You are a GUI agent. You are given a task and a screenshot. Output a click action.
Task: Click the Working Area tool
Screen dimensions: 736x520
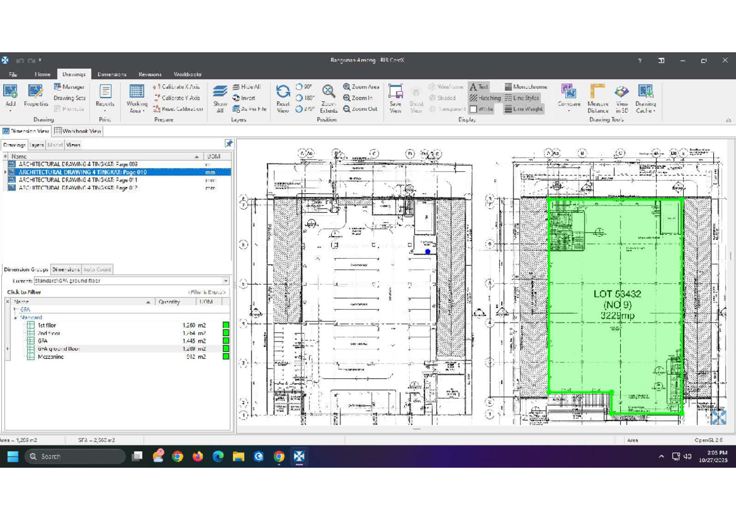pyautogui.click(x=137, y=98)
